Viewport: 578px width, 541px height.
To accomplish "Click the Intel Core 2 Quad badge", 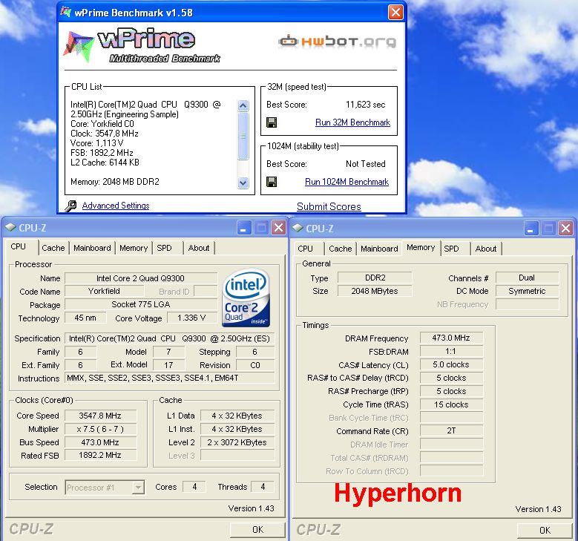I will click(x=246, y=298).
